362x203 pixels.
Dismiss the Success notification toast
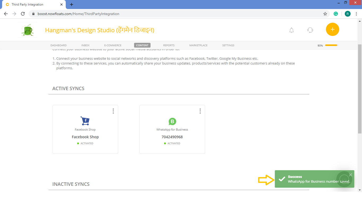click(351, 175)
